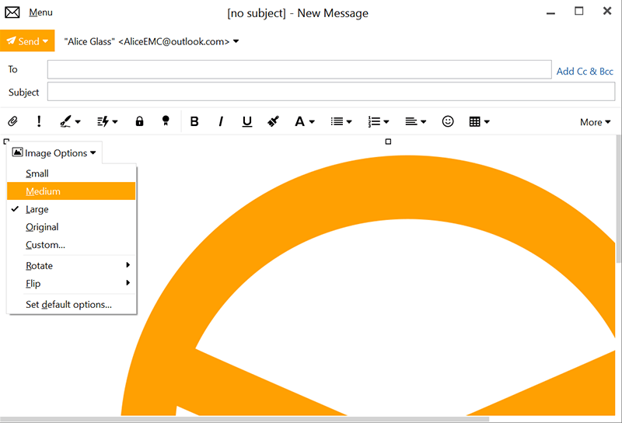Apply numbered list formatting
This screenshot has height=423, width=622.
click(x=374, y=121)
